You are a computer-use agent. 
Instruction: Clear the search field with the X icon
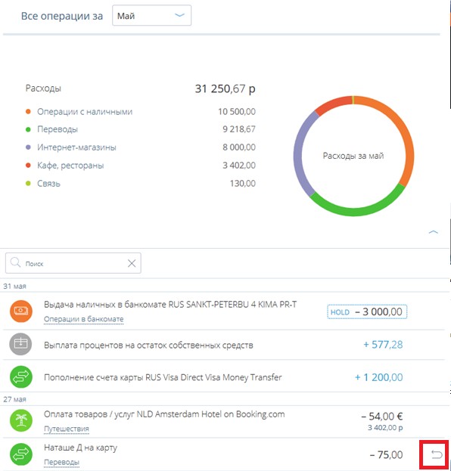132,263
